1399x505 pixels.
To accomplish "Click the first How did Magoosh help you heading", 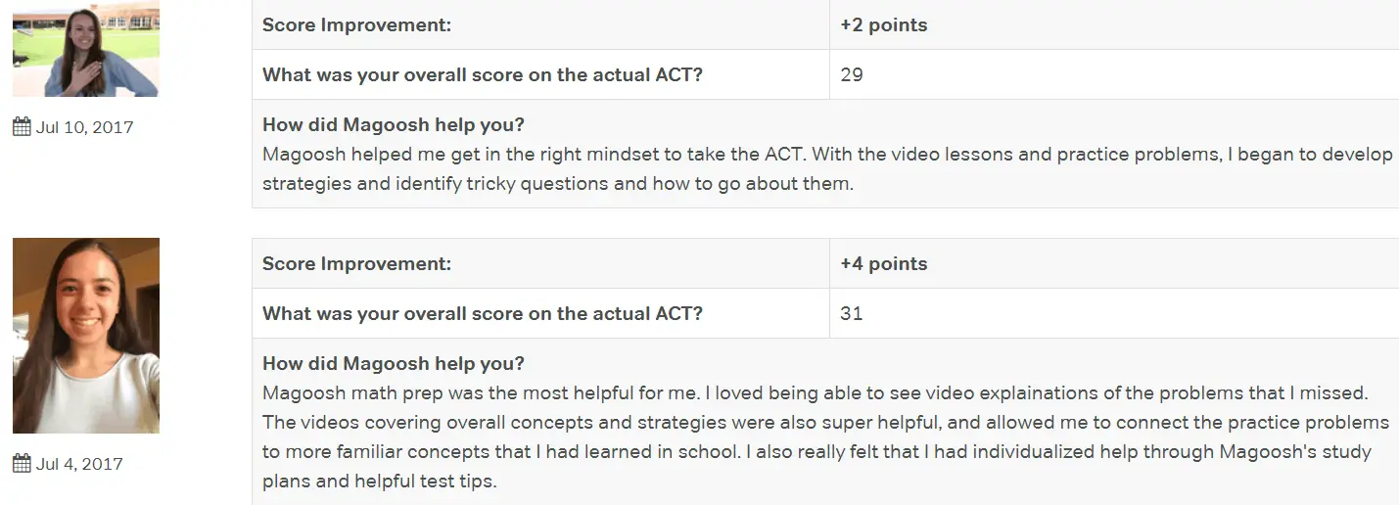I will 394,125.
